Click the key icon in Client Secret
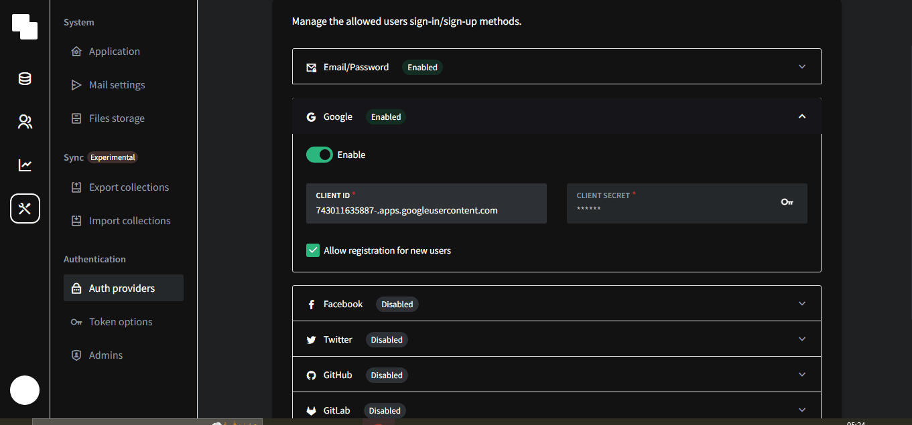This screenshot has height=425, width=912. pyautogui.click(x=787, y=202)
